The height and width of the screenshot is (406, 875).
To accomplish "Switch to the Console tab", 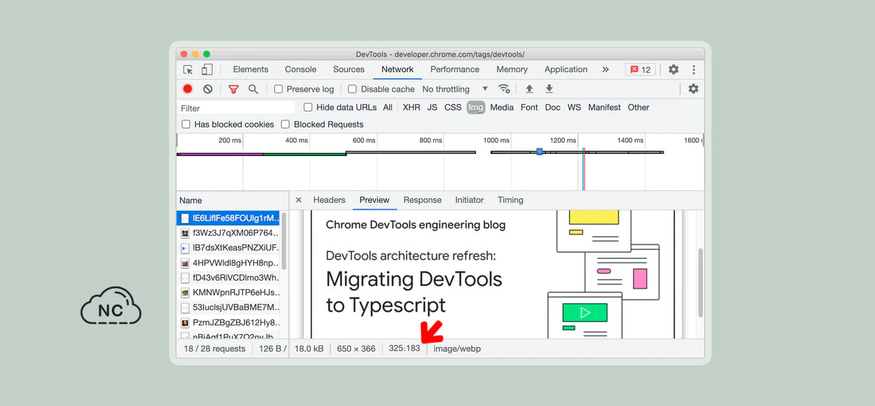I will coord(301,69).
